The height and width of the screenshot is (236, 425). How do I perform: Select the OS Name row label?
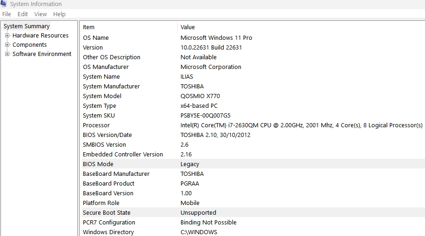(x=96, y=37)
